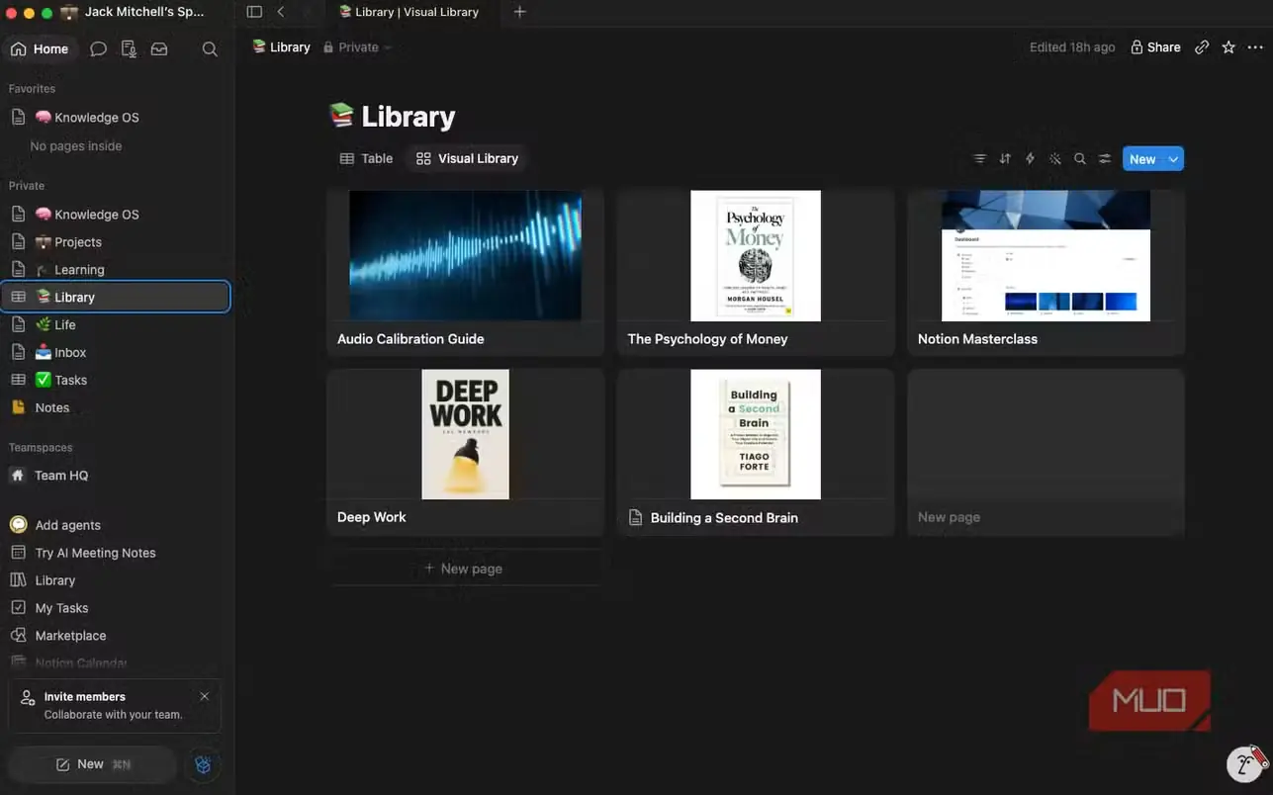Click the sort arrows icon

coord(1005,158)
